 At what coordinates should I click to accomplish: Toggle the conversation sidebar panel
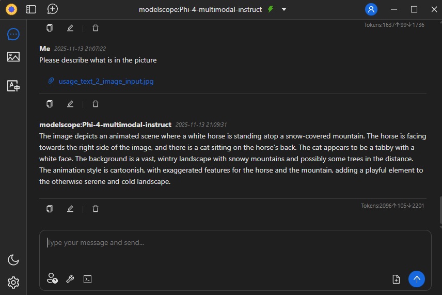(31, 9)
